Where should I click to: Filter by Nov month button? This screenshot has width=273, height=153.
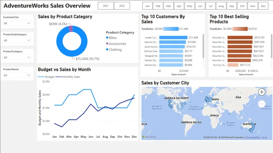click(253, 6)
